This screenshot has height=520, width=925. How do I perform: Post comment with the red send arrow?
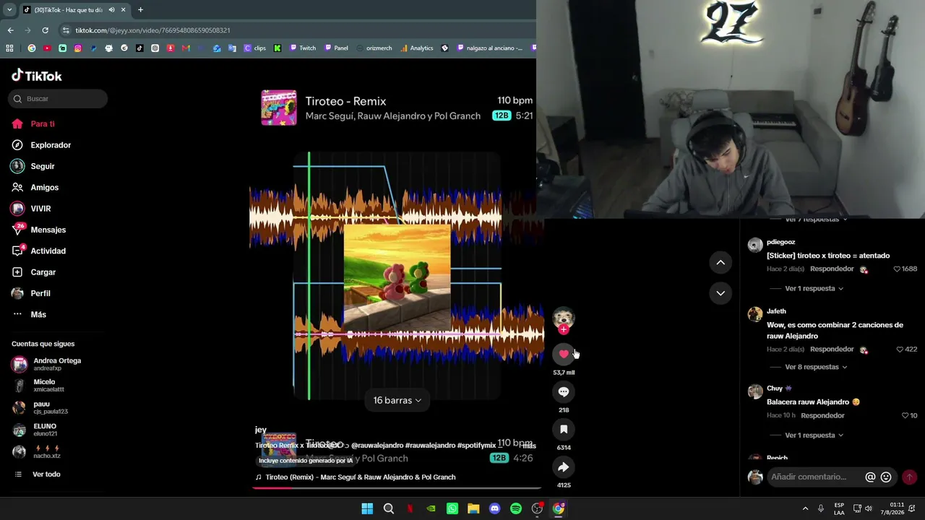pyautogui.click(x=909, y=477)
